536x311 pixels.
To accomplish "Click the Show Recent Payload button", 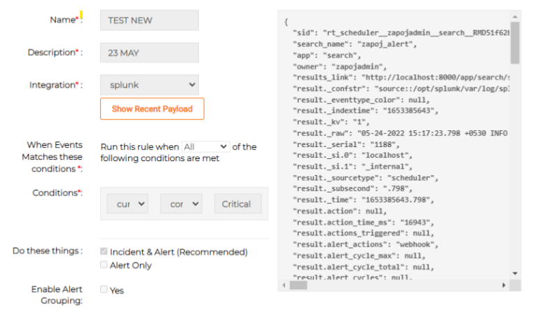I will tap(152, 109).
